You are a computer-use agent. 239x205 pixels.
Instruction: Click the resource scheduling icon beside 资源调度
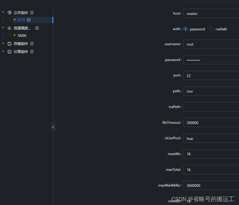(10, 28)
